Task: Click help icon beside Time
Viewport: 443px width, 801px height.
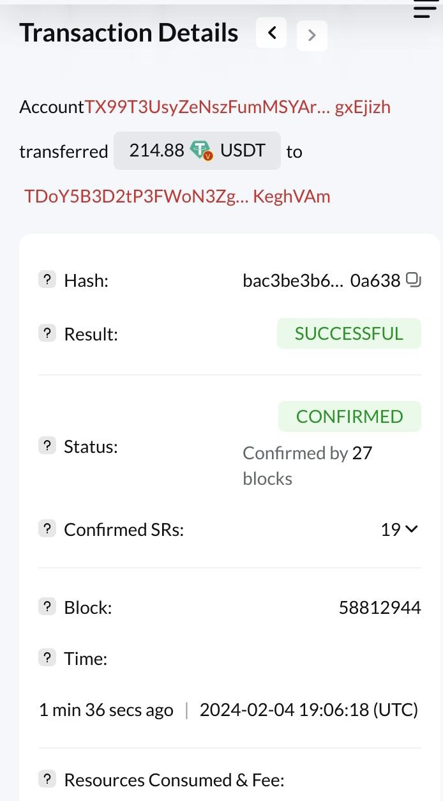Action: coord(47,658)
